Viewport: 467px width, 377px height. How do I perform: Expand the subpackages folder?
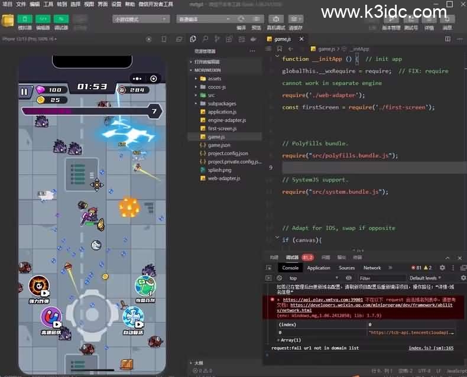coord(222,103)
